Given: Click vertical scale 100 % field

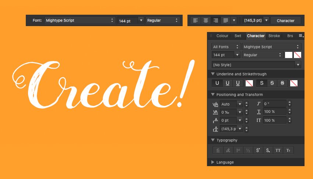Looking at the screenshot, I should click(x=274, y=120).
